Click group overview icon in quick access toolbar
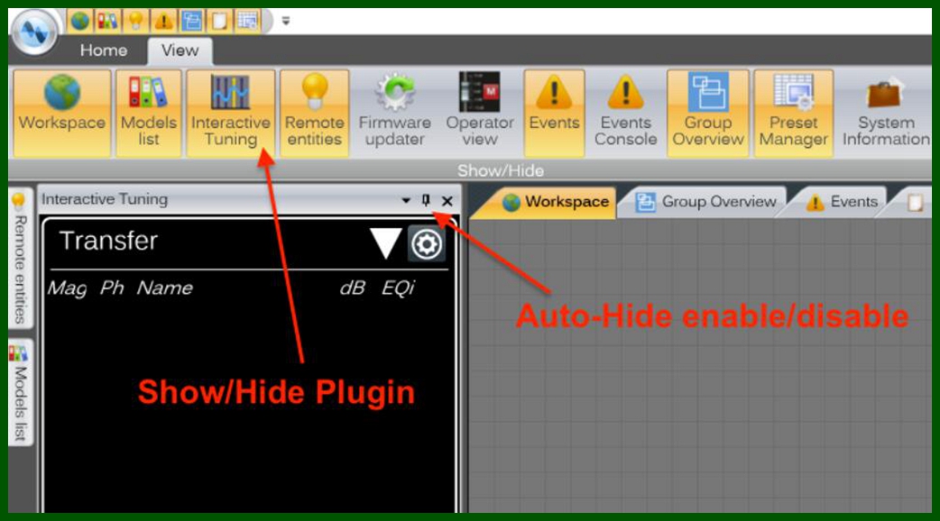Viewport: 940px width, 521px height. (191, 21)
